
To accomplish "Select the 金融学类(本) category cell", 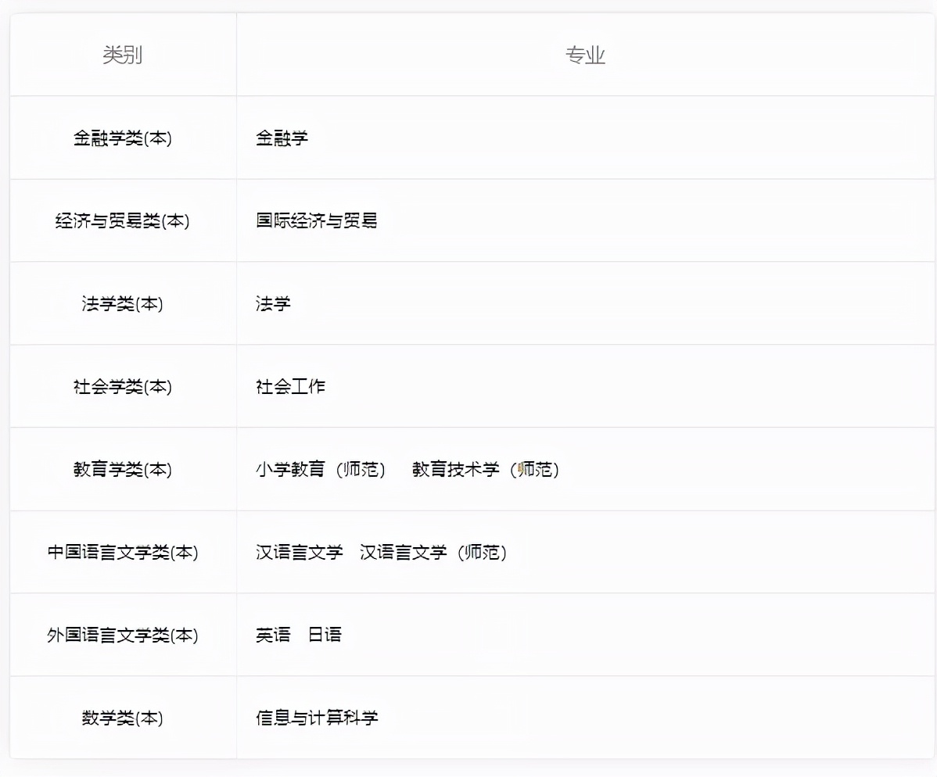I will point(122,138).
